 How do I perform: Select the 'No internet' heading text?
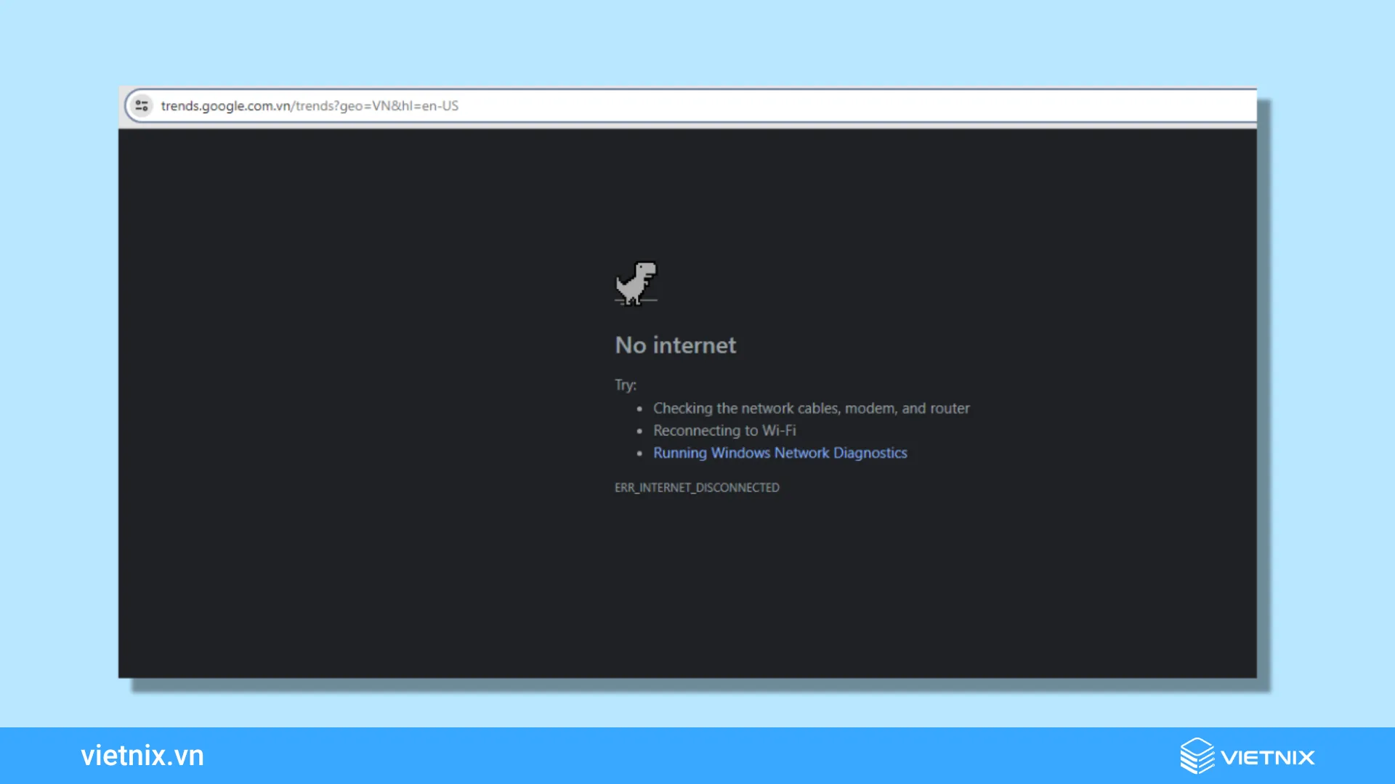675,346
